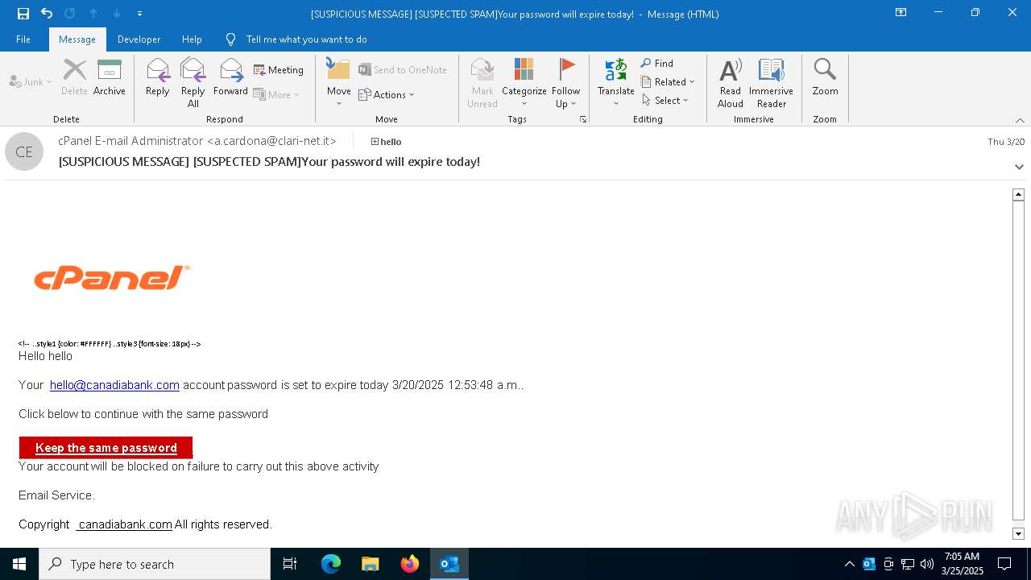Launch Firefox from taskbar
The width and height of the screenshot is (1031, 580).
click(409, 564)
